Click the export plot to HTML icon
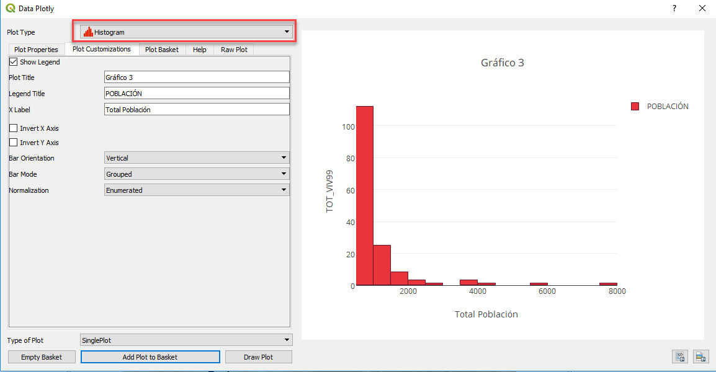The height and width of the screenshot is (372, 716). tap(679, 356)
